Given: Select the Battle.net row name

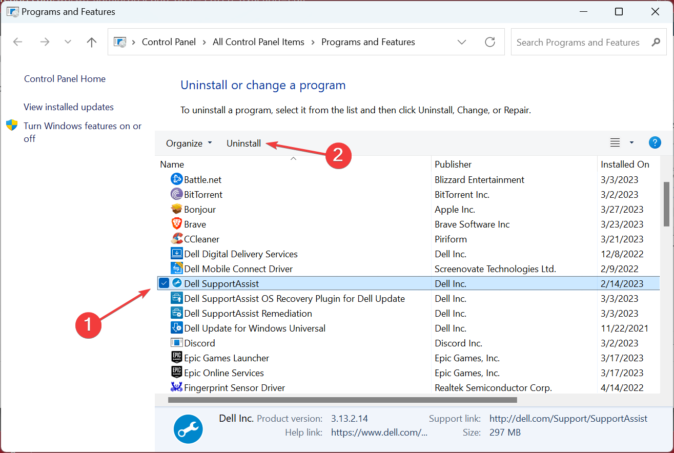Looking at the screenshot, I should (203, 180).
